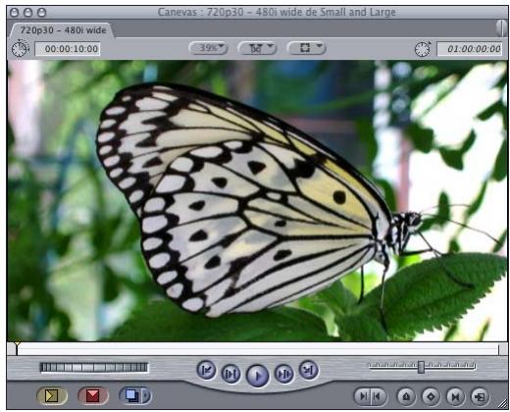Go to next edit button
510x412 pixels.
click(x=308, y=370)
